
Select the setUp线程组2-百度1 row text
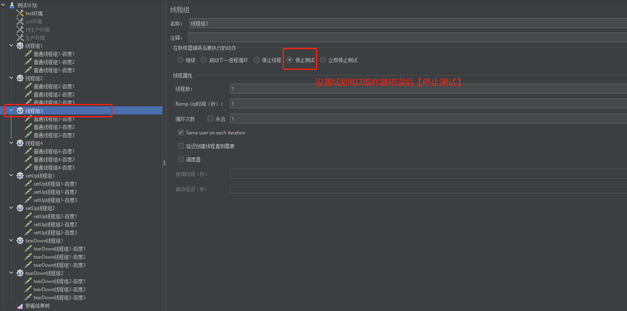(x=55, y=216)
